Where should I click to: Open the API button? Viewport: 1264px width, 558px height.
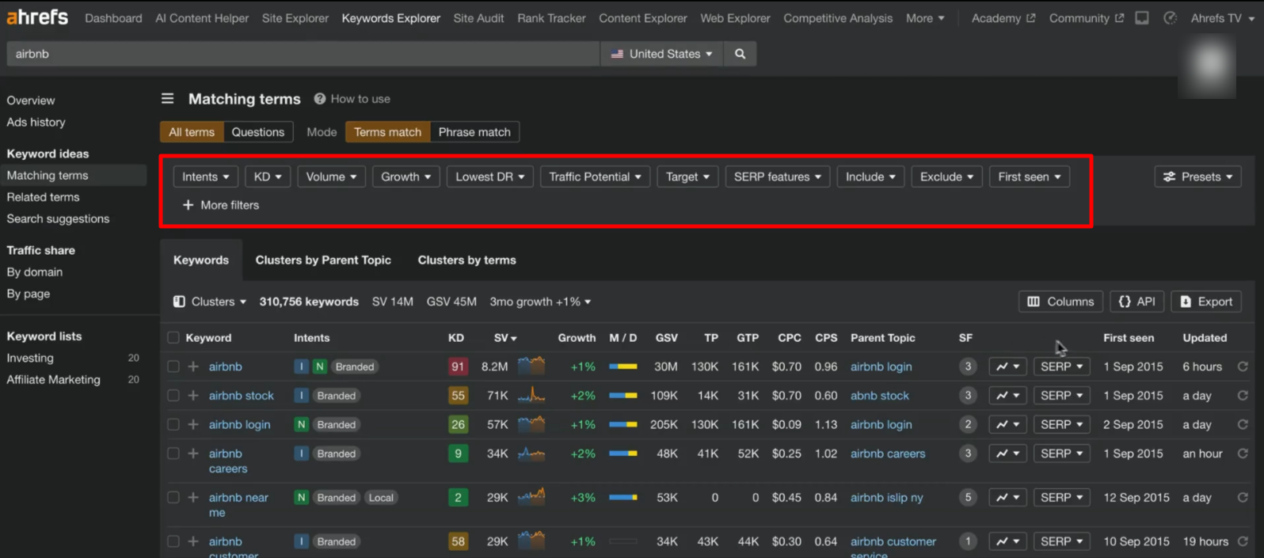(1136, 302)
